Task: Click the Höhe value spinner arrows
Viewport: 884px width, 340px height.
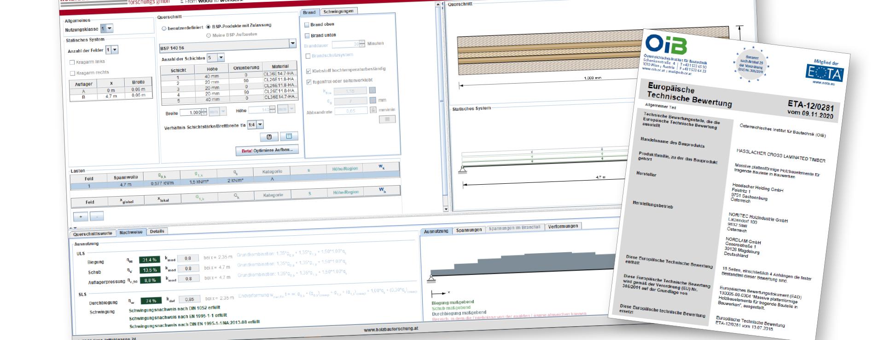Action: 273,110
